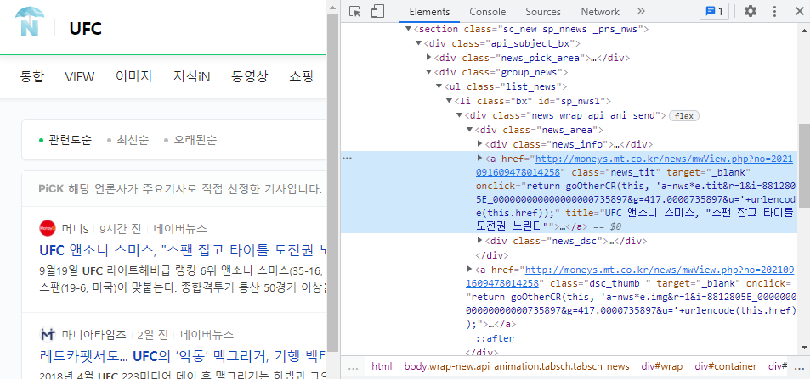The width and height of the screenshot is (810, 379).
Task: Switch to the Elements tab
Action: pos(429,11)
